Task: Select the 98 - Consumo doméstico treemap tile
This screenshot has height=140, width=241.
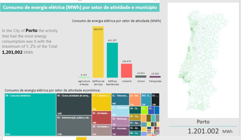Action: click(x=30, y=115)
